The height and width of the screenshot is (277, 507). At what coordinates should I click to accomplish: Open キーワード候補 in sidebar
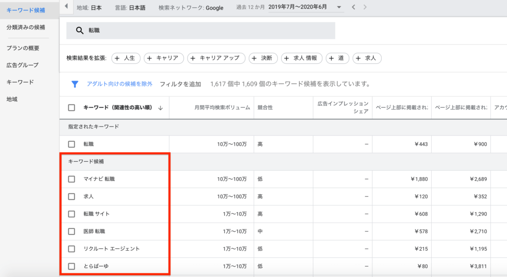(x=26, y=10)
